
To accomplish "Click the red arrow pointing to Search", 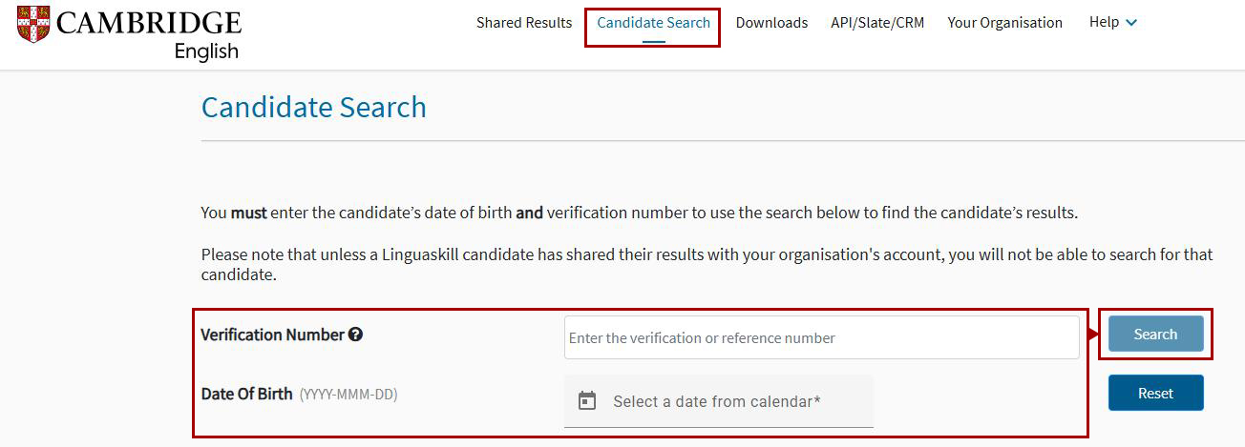I will pyautogui.click(x=1094, y=334).
